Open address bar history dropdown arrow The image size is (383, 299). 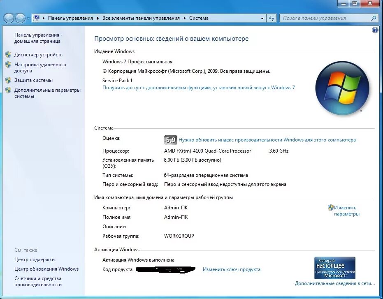[262, 19]
